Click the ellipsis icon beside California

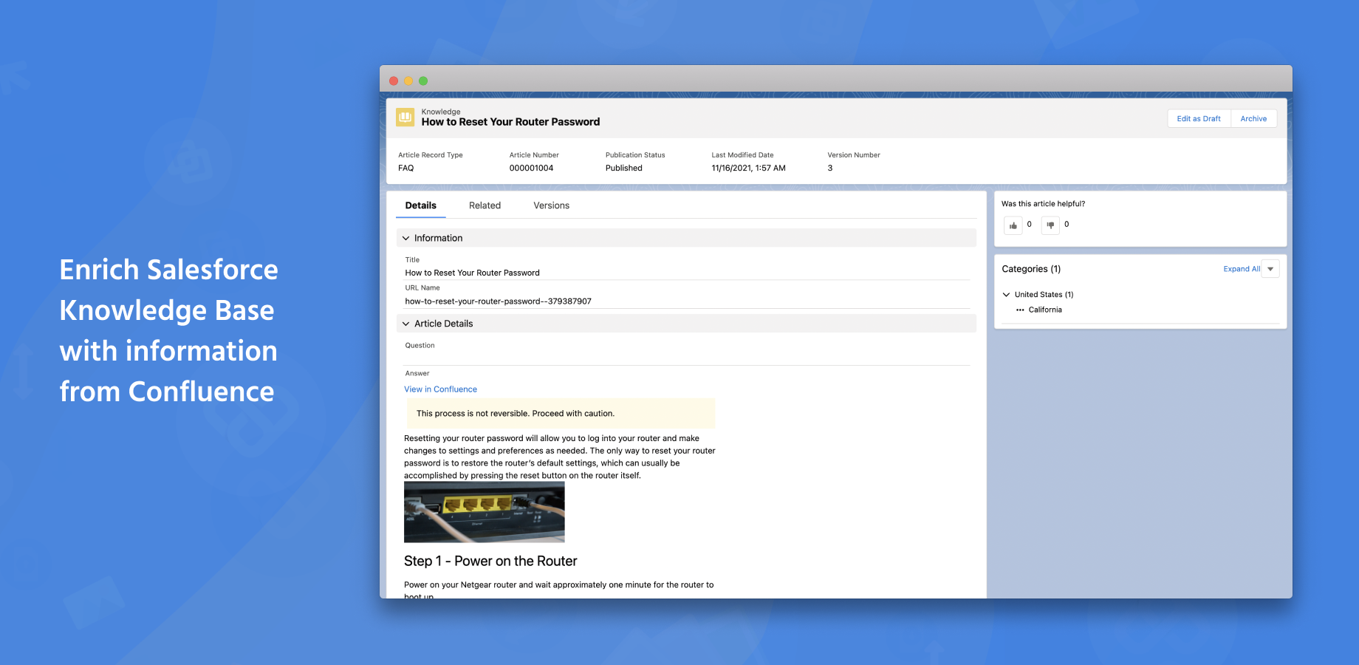coord(1020,310)
